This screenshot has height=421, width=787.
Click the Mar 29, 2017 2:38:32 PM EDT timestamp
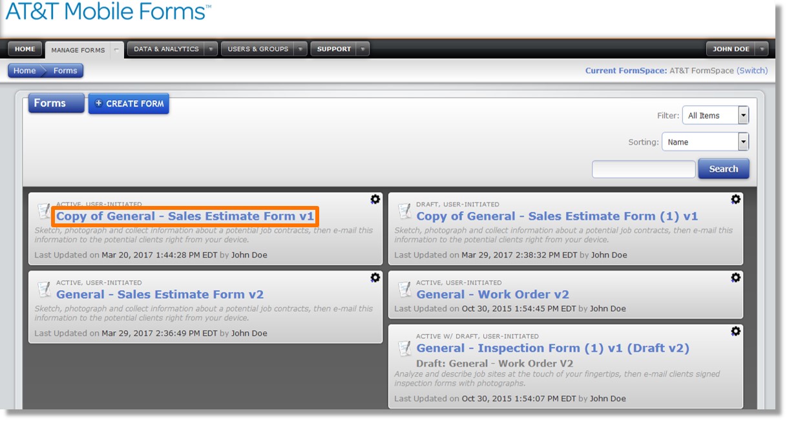point(519,255)
